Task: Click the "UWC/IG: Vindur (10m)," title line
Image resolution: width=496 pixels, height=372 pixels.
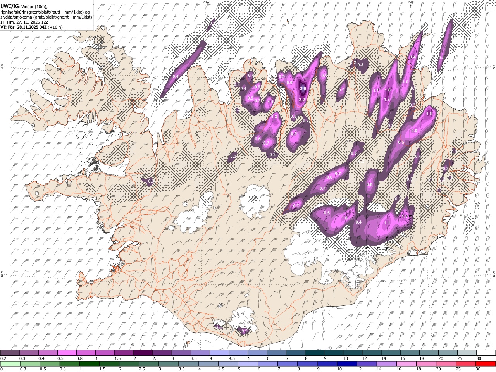Action: click(24, 7)
